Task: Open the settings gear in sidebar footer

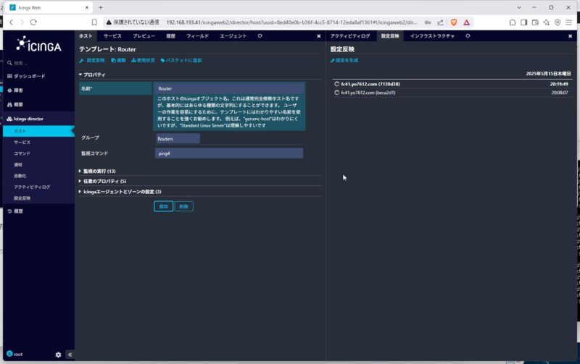Action: click(x=58, y=355)
